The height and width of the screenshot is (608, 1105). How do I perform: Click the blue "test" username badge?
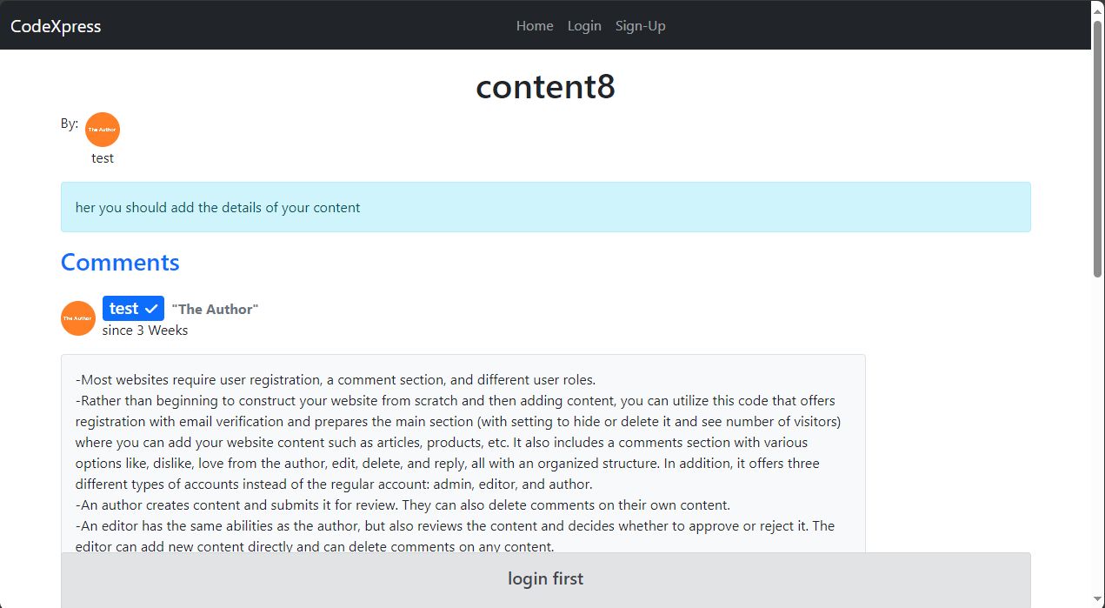[x=124, y=309]
